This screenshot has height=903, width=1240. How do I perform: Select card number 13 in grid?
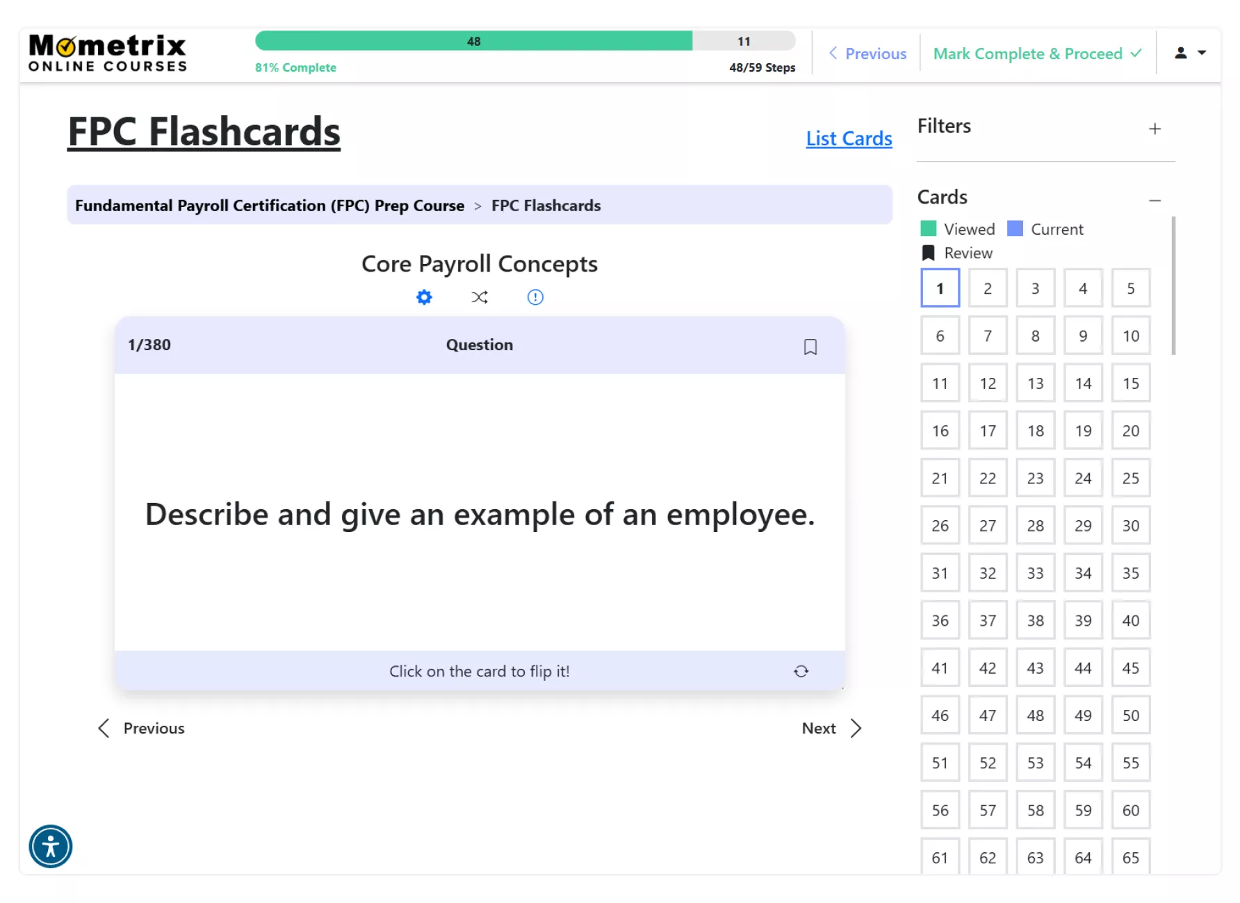click(x=1035, y=383)
